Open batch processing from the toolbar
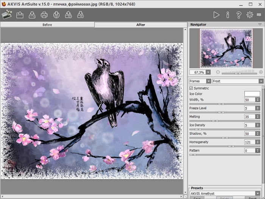Image resolution: width=265 pixels, height=199 pixels. click(69, 15)
